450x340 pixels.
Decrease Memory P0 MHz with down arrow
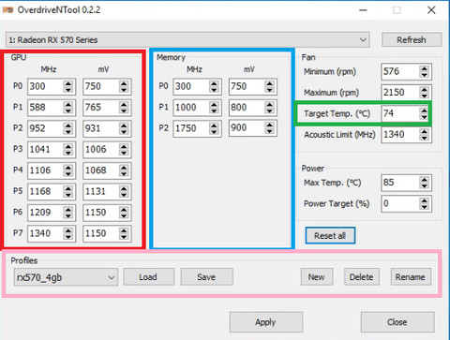[x=214, y=90]
